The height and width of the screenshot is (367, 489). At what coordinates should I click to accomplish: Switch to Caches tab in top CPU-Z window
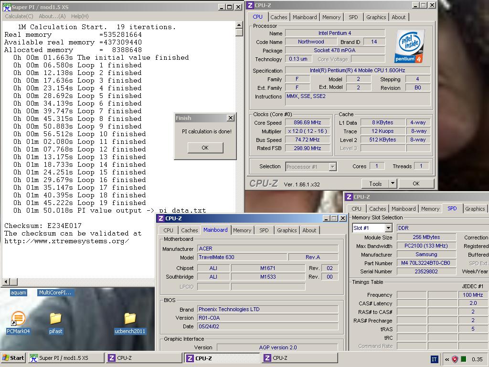pos(278,17)
